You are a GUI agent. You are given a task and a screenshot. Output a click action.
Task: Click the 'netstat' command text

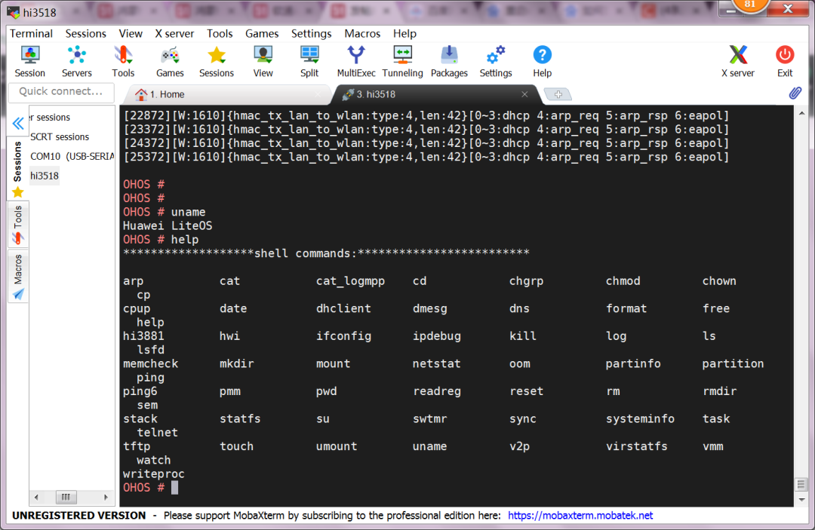(437, 364)
